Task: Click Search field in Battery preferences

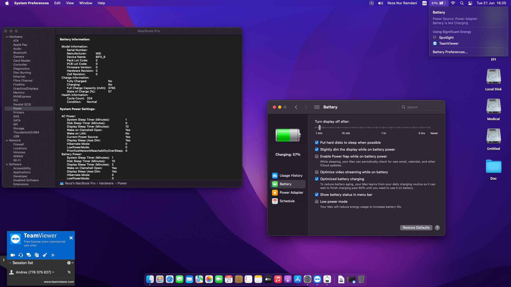Action: click(421, 107)
